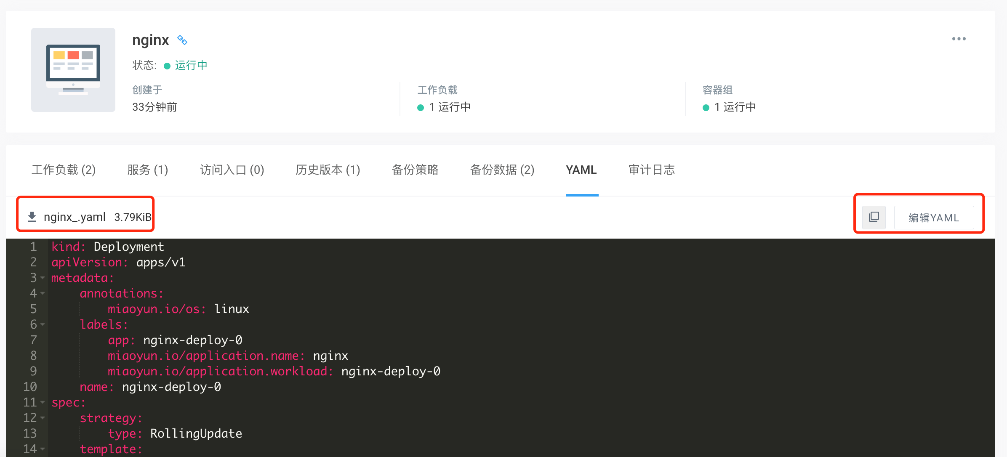1007x457 pixels.
Task: Switch to the 审计日志 tab
Action: tap(651, 170)
